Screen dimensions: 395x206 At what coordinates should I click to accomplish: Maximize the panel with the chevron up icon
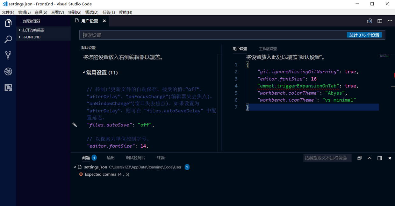point(370,158)
